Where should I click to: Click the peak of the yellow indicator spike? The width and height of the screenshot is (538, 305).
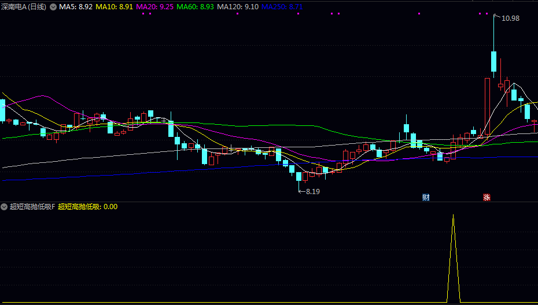point(454,215)
